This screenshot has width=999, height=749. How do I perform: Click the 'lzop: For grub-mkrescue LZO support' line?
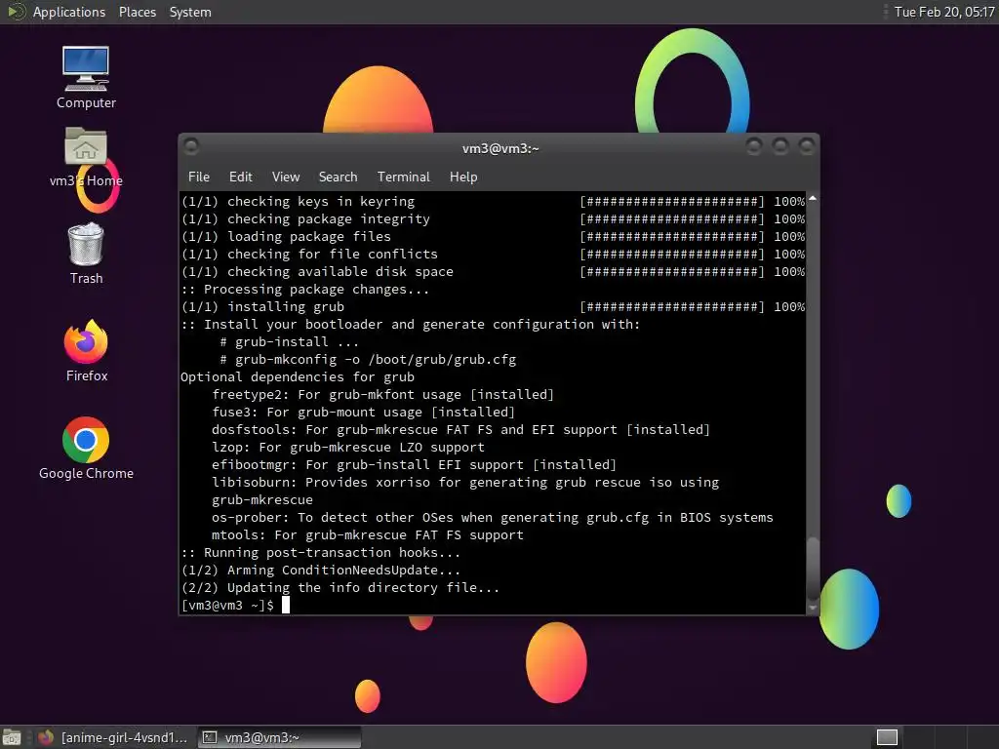pos(348,447)
